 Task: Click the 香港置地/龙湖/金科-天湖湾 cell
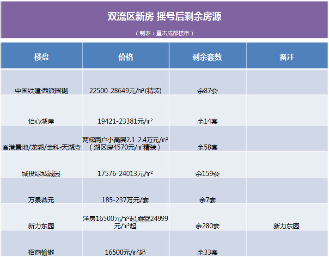point(42,147)
